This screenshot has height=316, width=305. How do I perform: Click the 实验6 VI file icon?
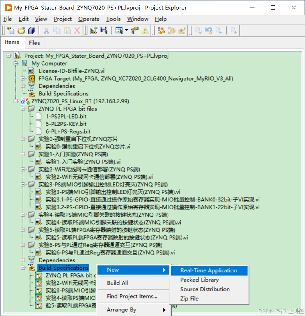[38, 252]
